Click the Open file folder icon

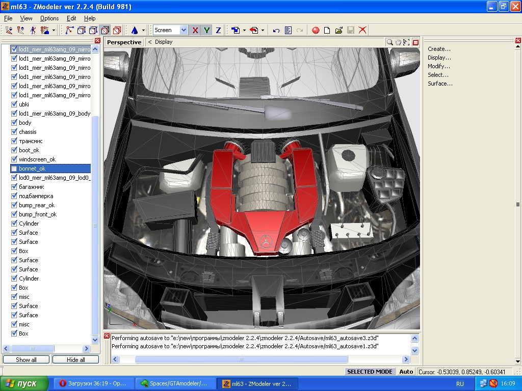339,30
